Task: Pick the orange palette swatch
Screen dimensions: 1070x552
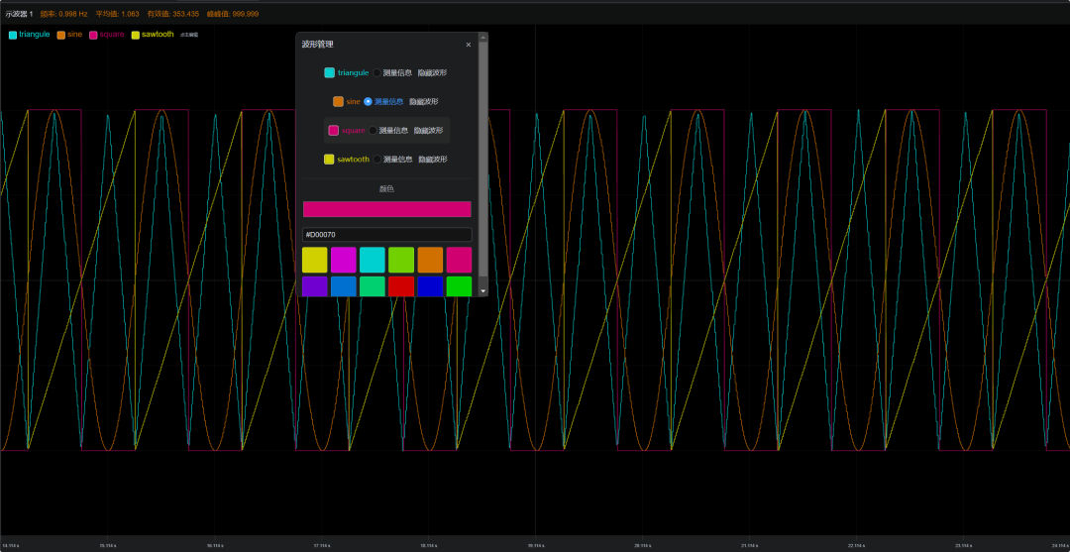Action: tap(430, 260)
